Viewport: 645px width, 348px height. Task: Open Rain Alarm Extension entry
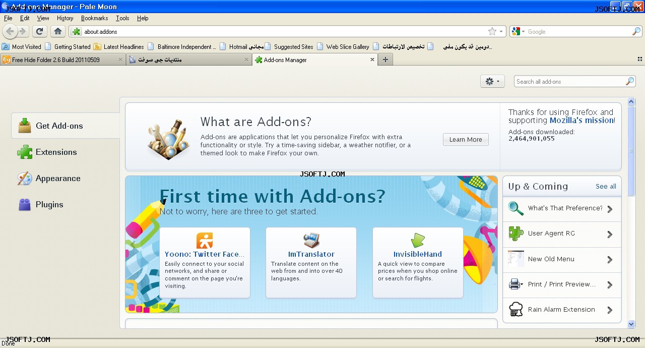click(562, 310)
